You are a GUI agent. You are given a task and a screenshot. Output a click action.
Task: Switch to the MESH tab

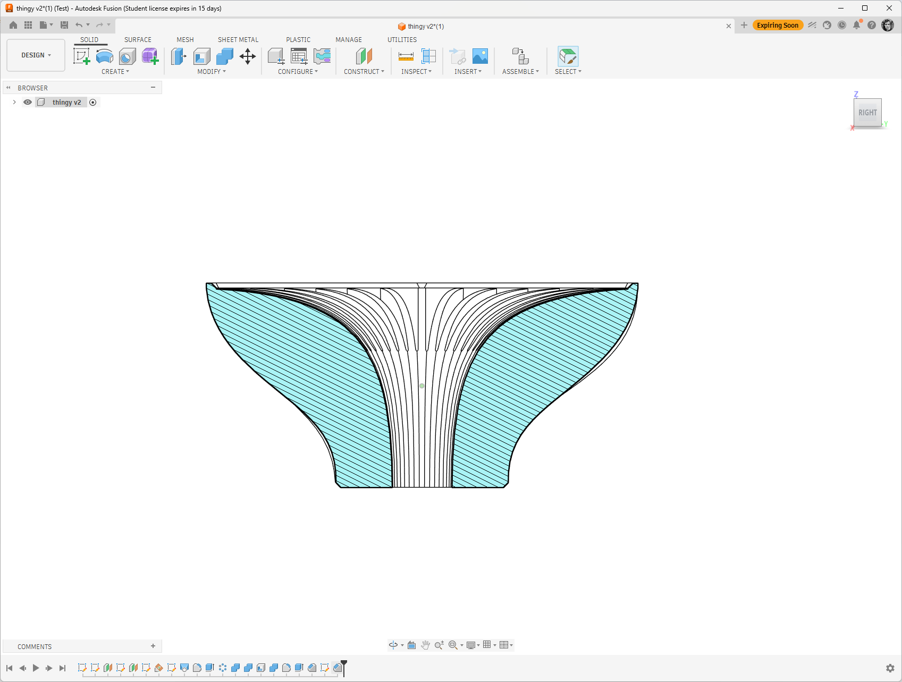185,40
